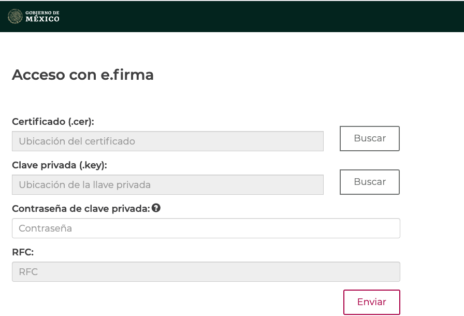Image resolution: width=464 pixels, height=316 pixels.
Task: Focus the Ubicación del certificado field
Action: click(168, 141)
